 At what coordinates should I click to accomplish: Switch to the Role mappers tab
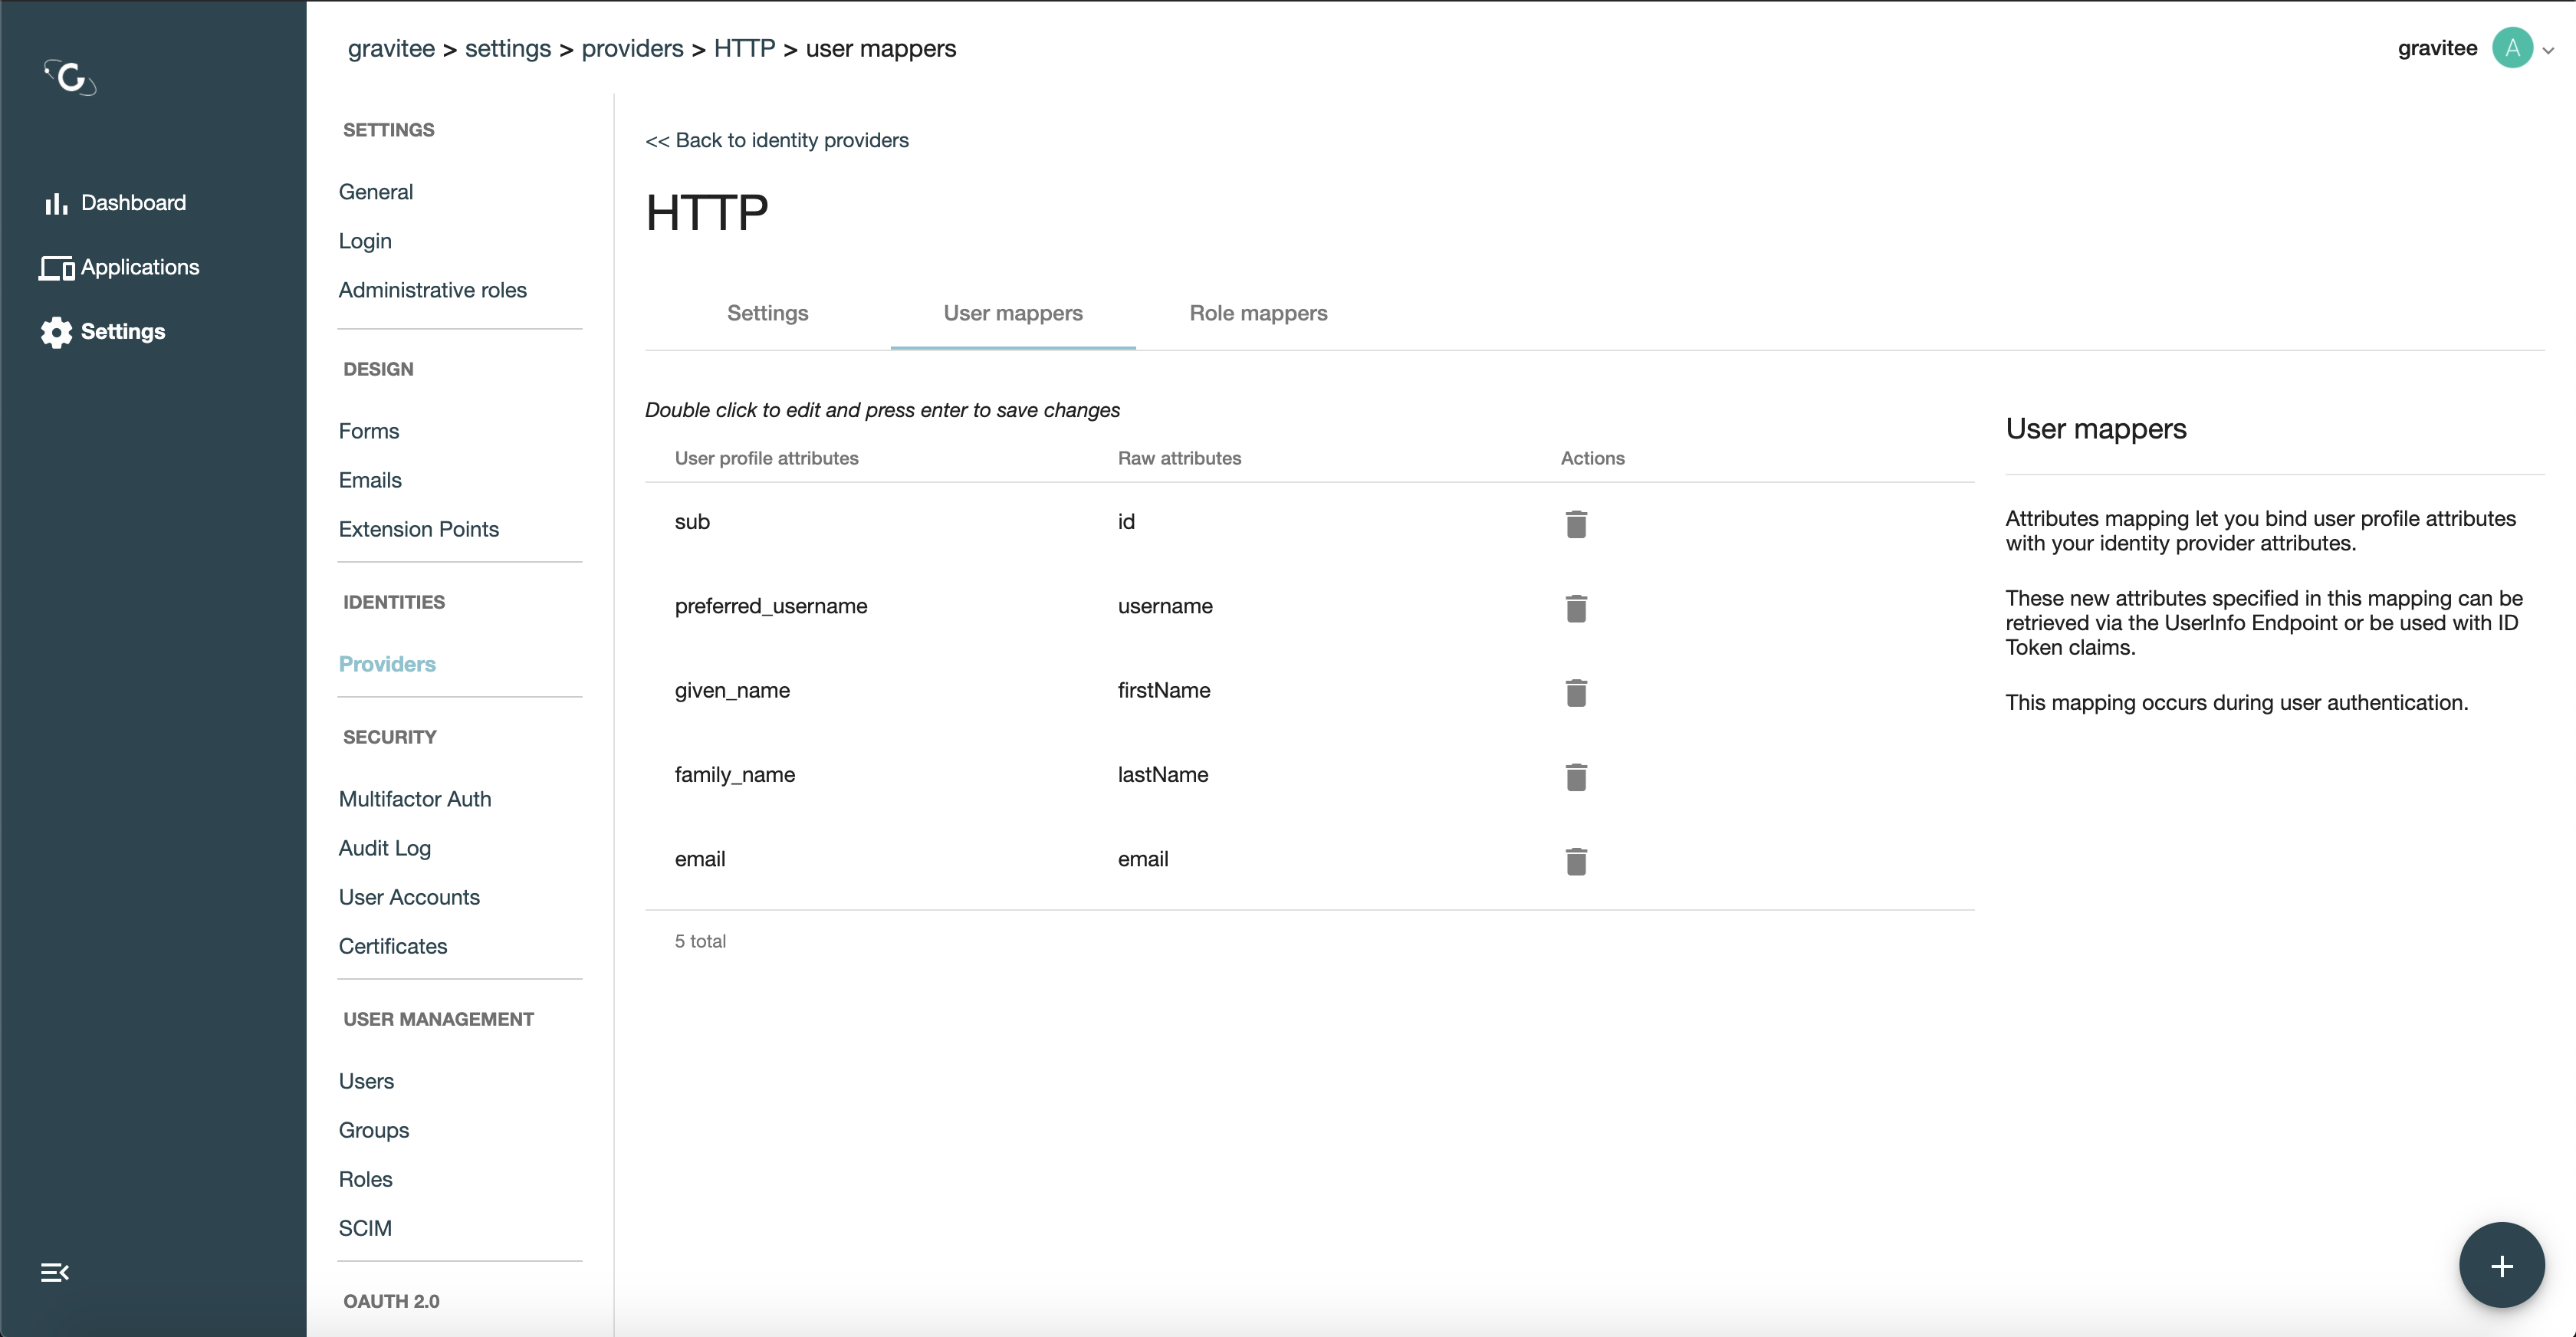[x=1258, y=313]
